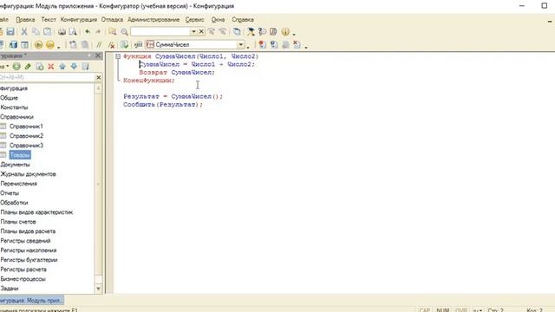Click the Возврат СуммаЧисел code line

coord(177,72)
